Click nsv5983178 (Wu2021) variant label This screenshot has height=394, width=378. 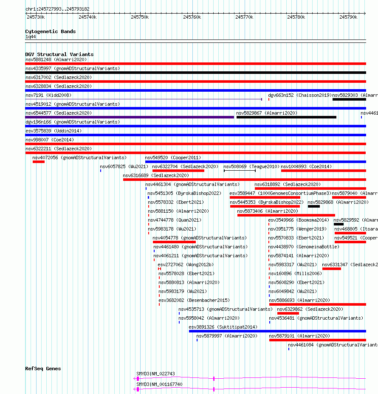[x=172, y=229]
